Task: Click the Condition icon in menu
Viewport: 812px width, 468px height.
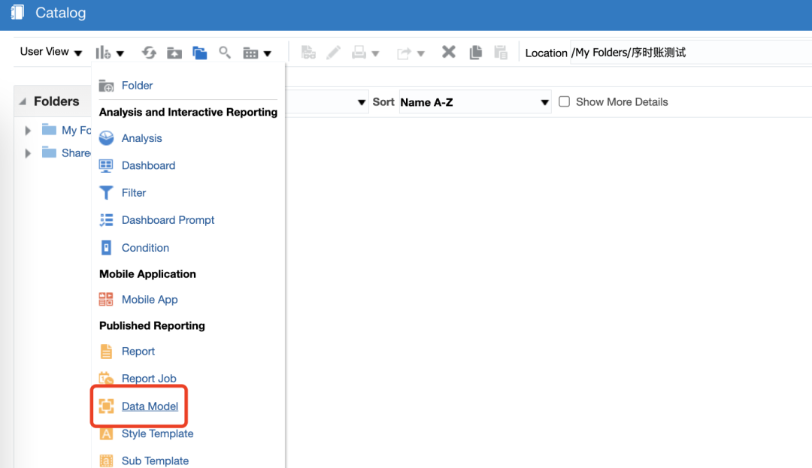Action: point(106,248)
